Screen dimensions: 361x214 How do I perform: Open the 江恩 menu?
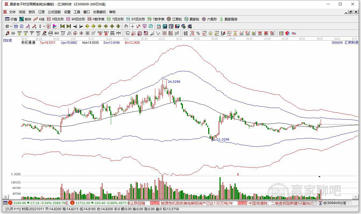(41, 12)
